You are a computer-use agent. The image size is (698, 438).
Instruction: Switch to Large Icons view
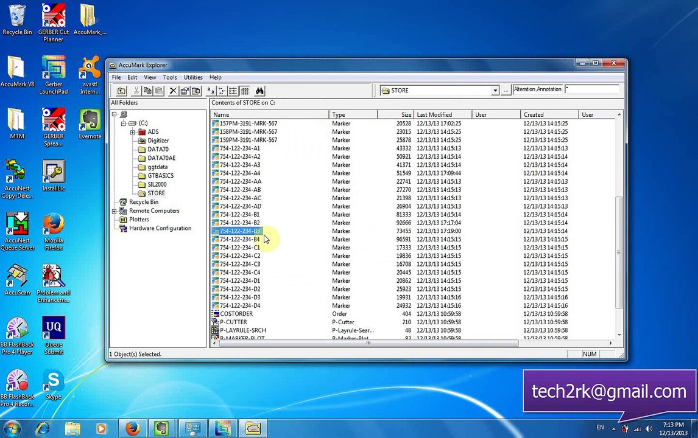(x=211, y=91)
